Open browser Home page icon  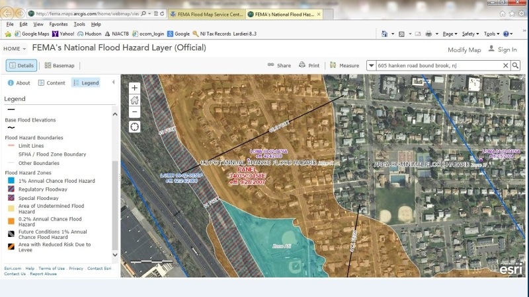pos(503,13)
